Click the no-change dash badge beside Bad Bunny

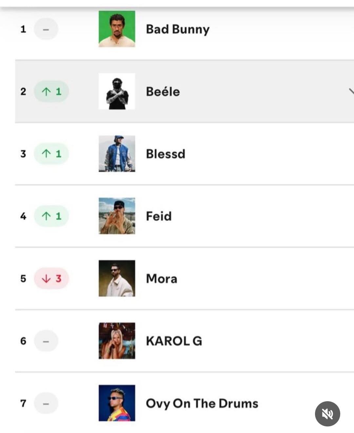pyautogui.click(x=46, y=29)
